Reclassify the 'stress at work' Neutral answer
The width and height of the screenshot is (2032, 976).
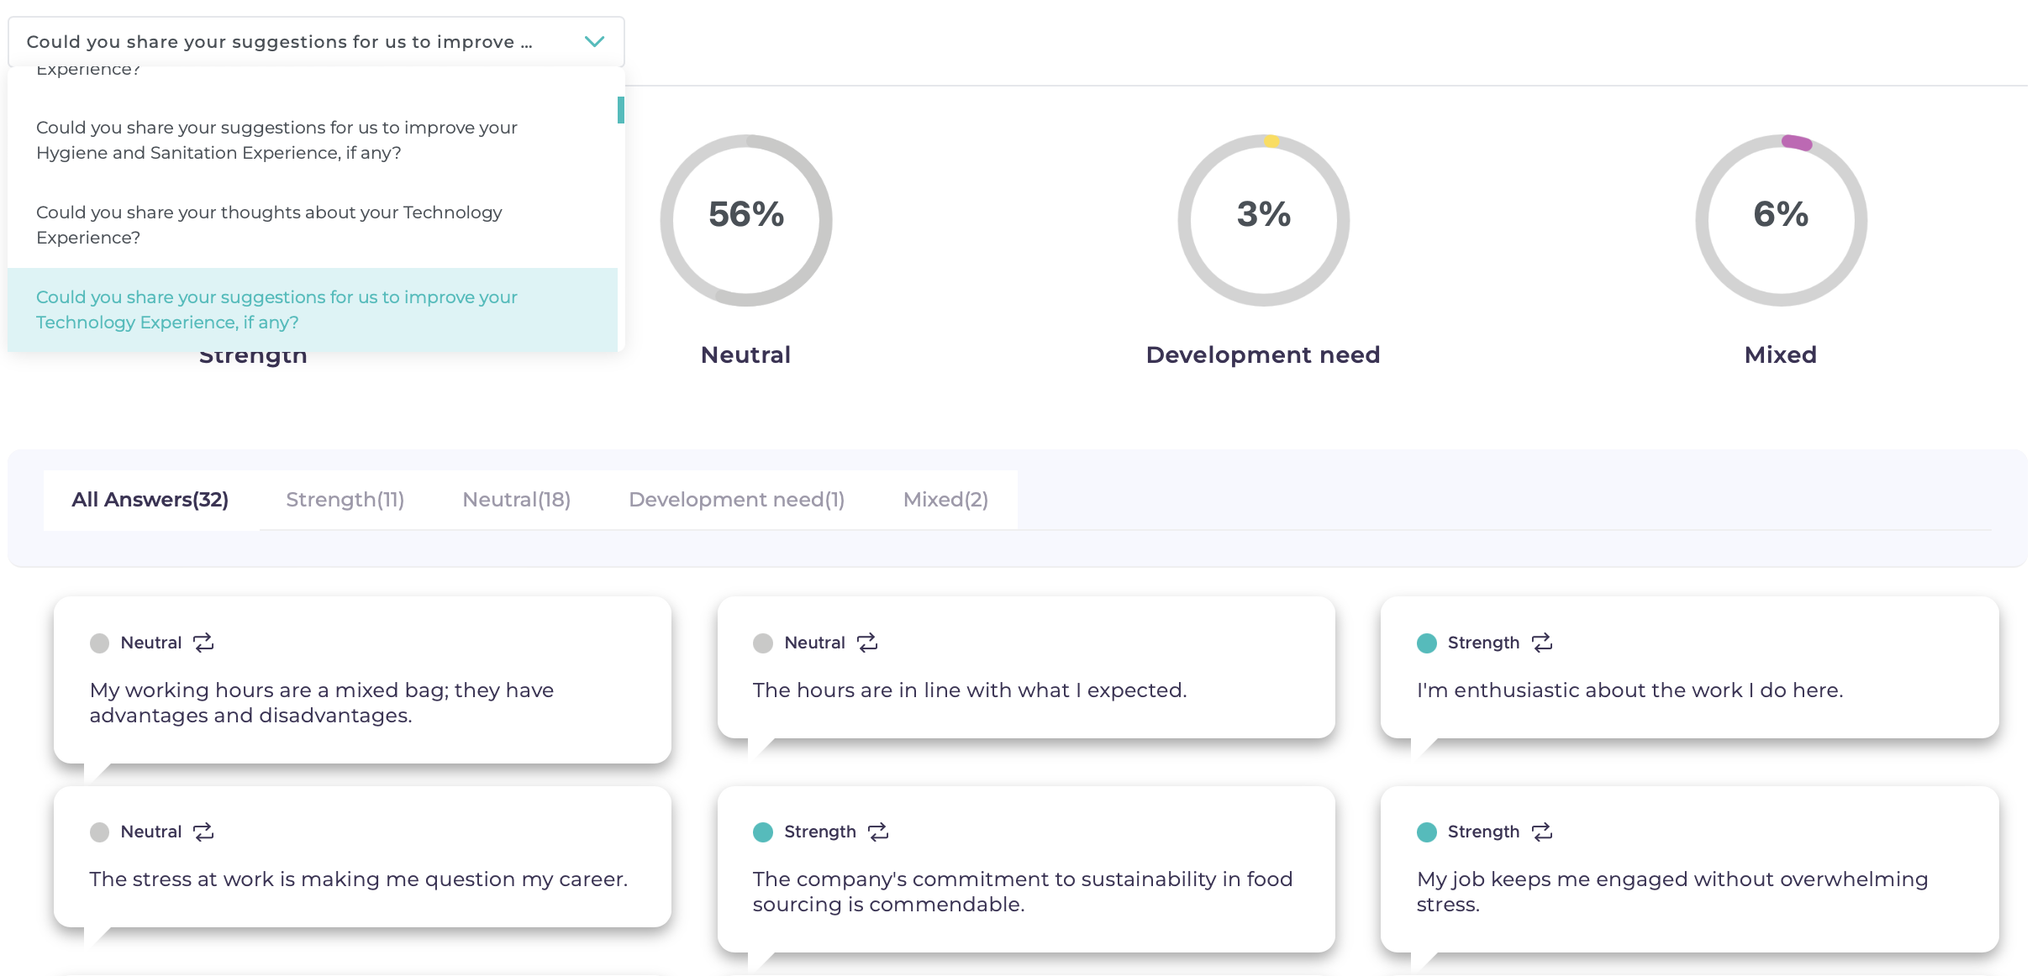pos(203,832)
